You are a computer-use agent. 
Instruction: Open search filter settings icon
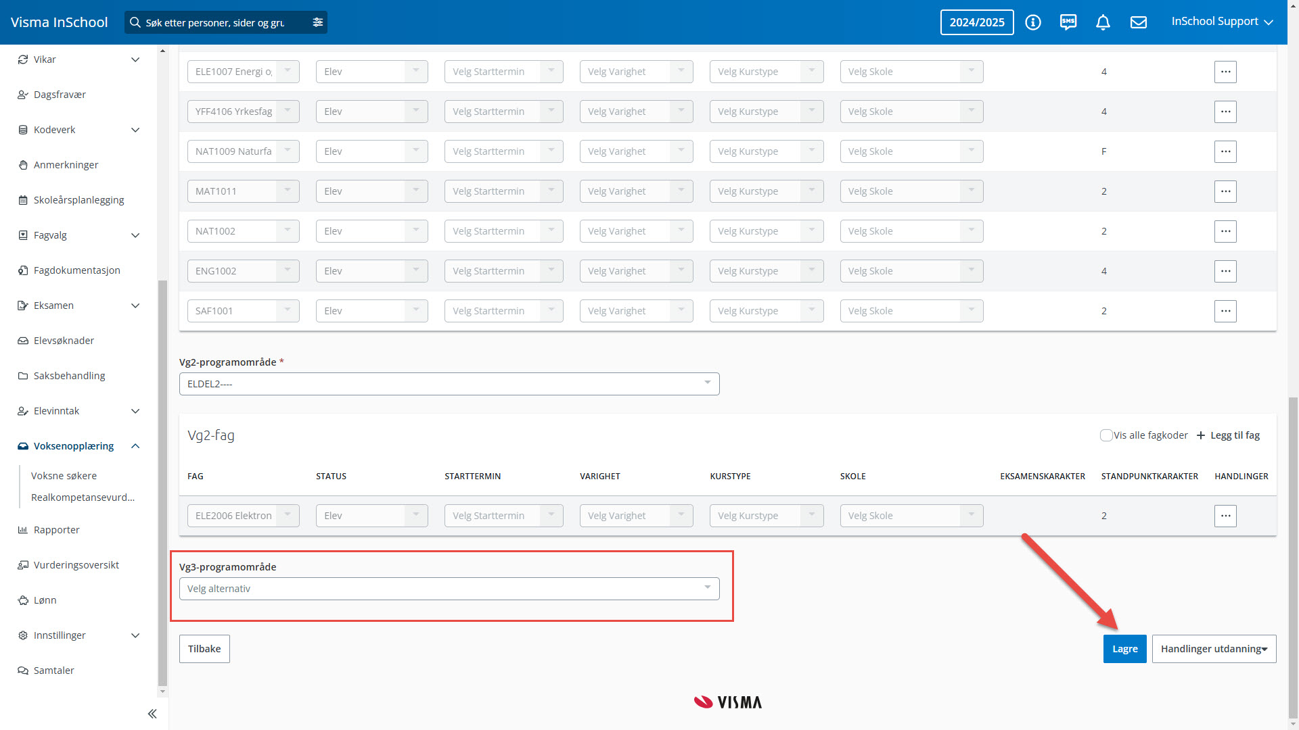tap(318, 22)
